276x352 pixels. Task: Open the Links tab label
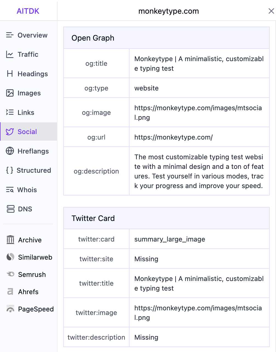(26, 112)
